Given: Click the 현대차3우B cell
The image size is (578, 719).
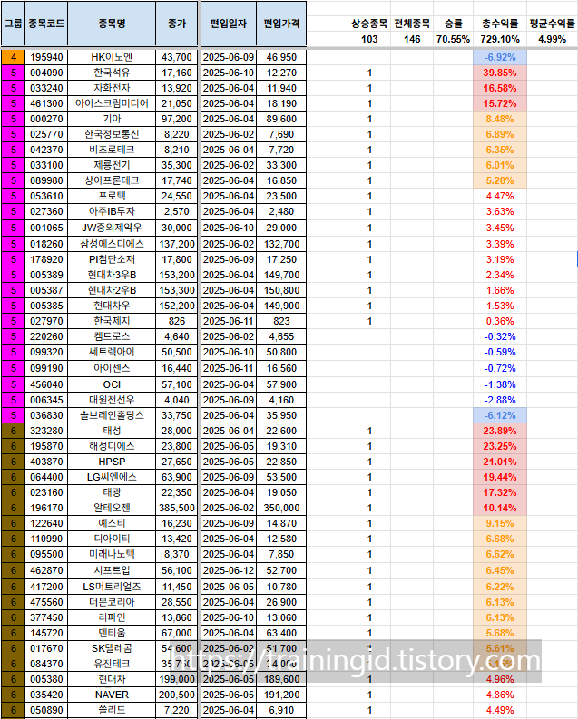Looking at the screenshot, I should tap(112, 275).
